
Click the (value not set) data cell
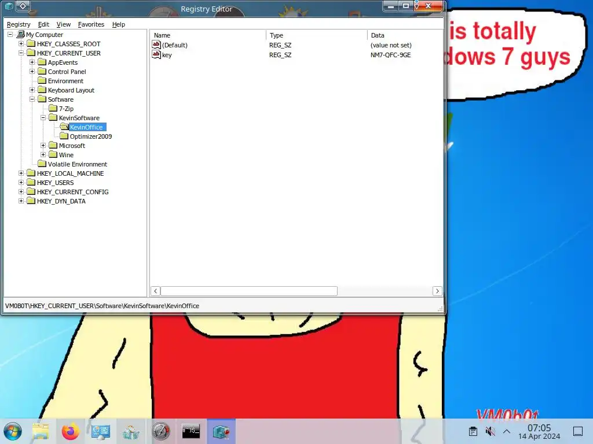coord(391,45)
